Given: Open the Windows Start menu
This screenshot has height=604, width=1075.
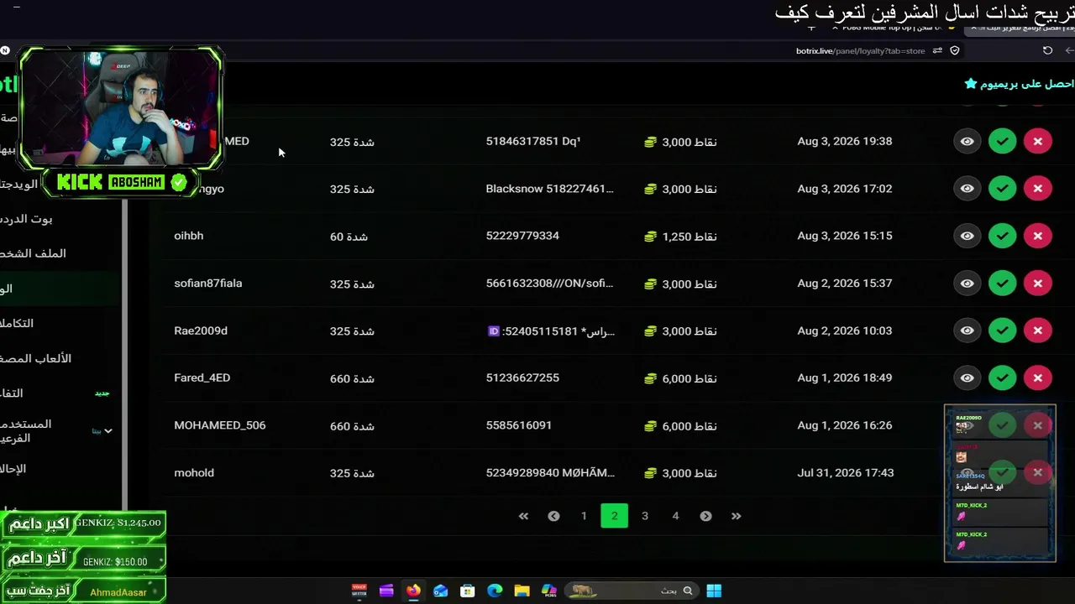Looking at the screenshot, I should click(714, 591).
